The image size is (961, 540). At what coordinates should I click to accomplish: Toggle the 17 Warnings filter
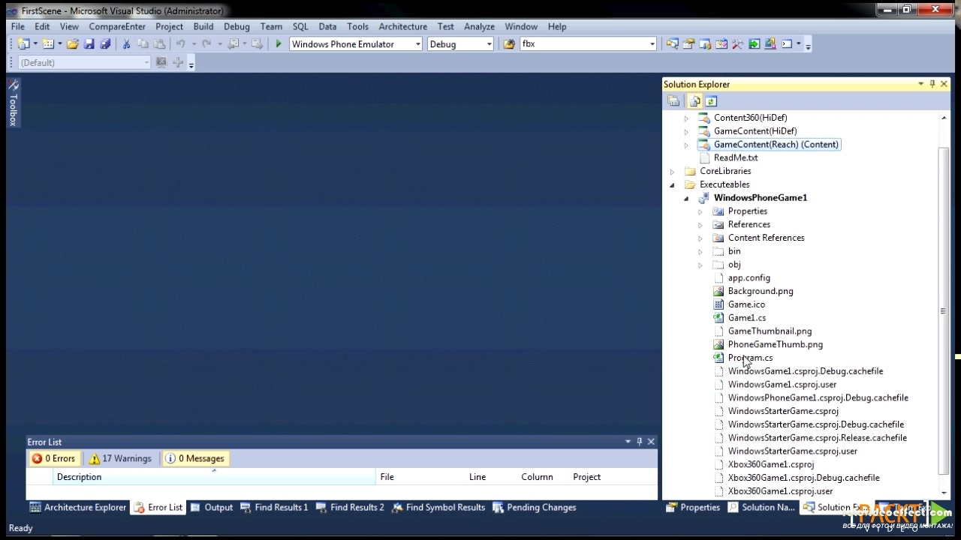click(x=120, y=458)
